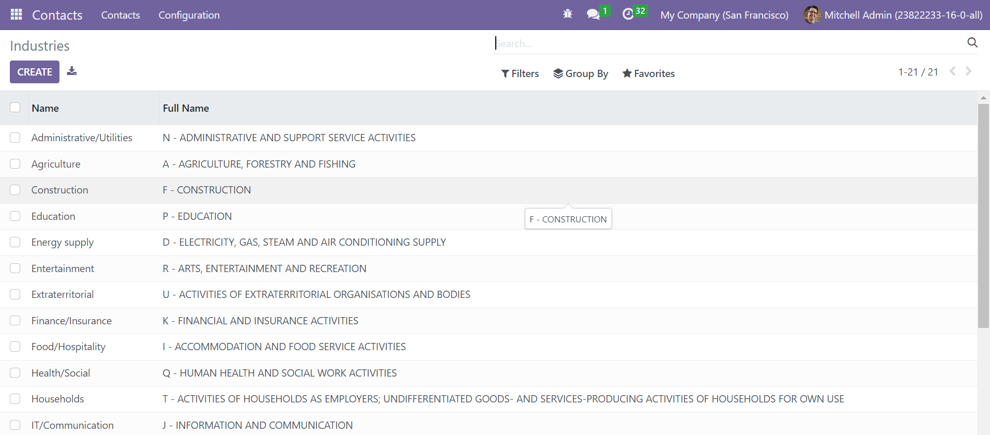The image size is (990, 435).
Task: Go to previous page arrow
Action: pos(952,71)
